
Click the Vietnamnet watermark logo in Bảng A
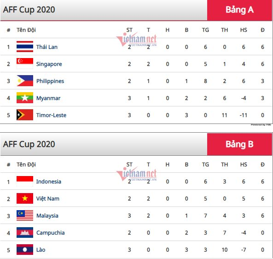[136, 39]
